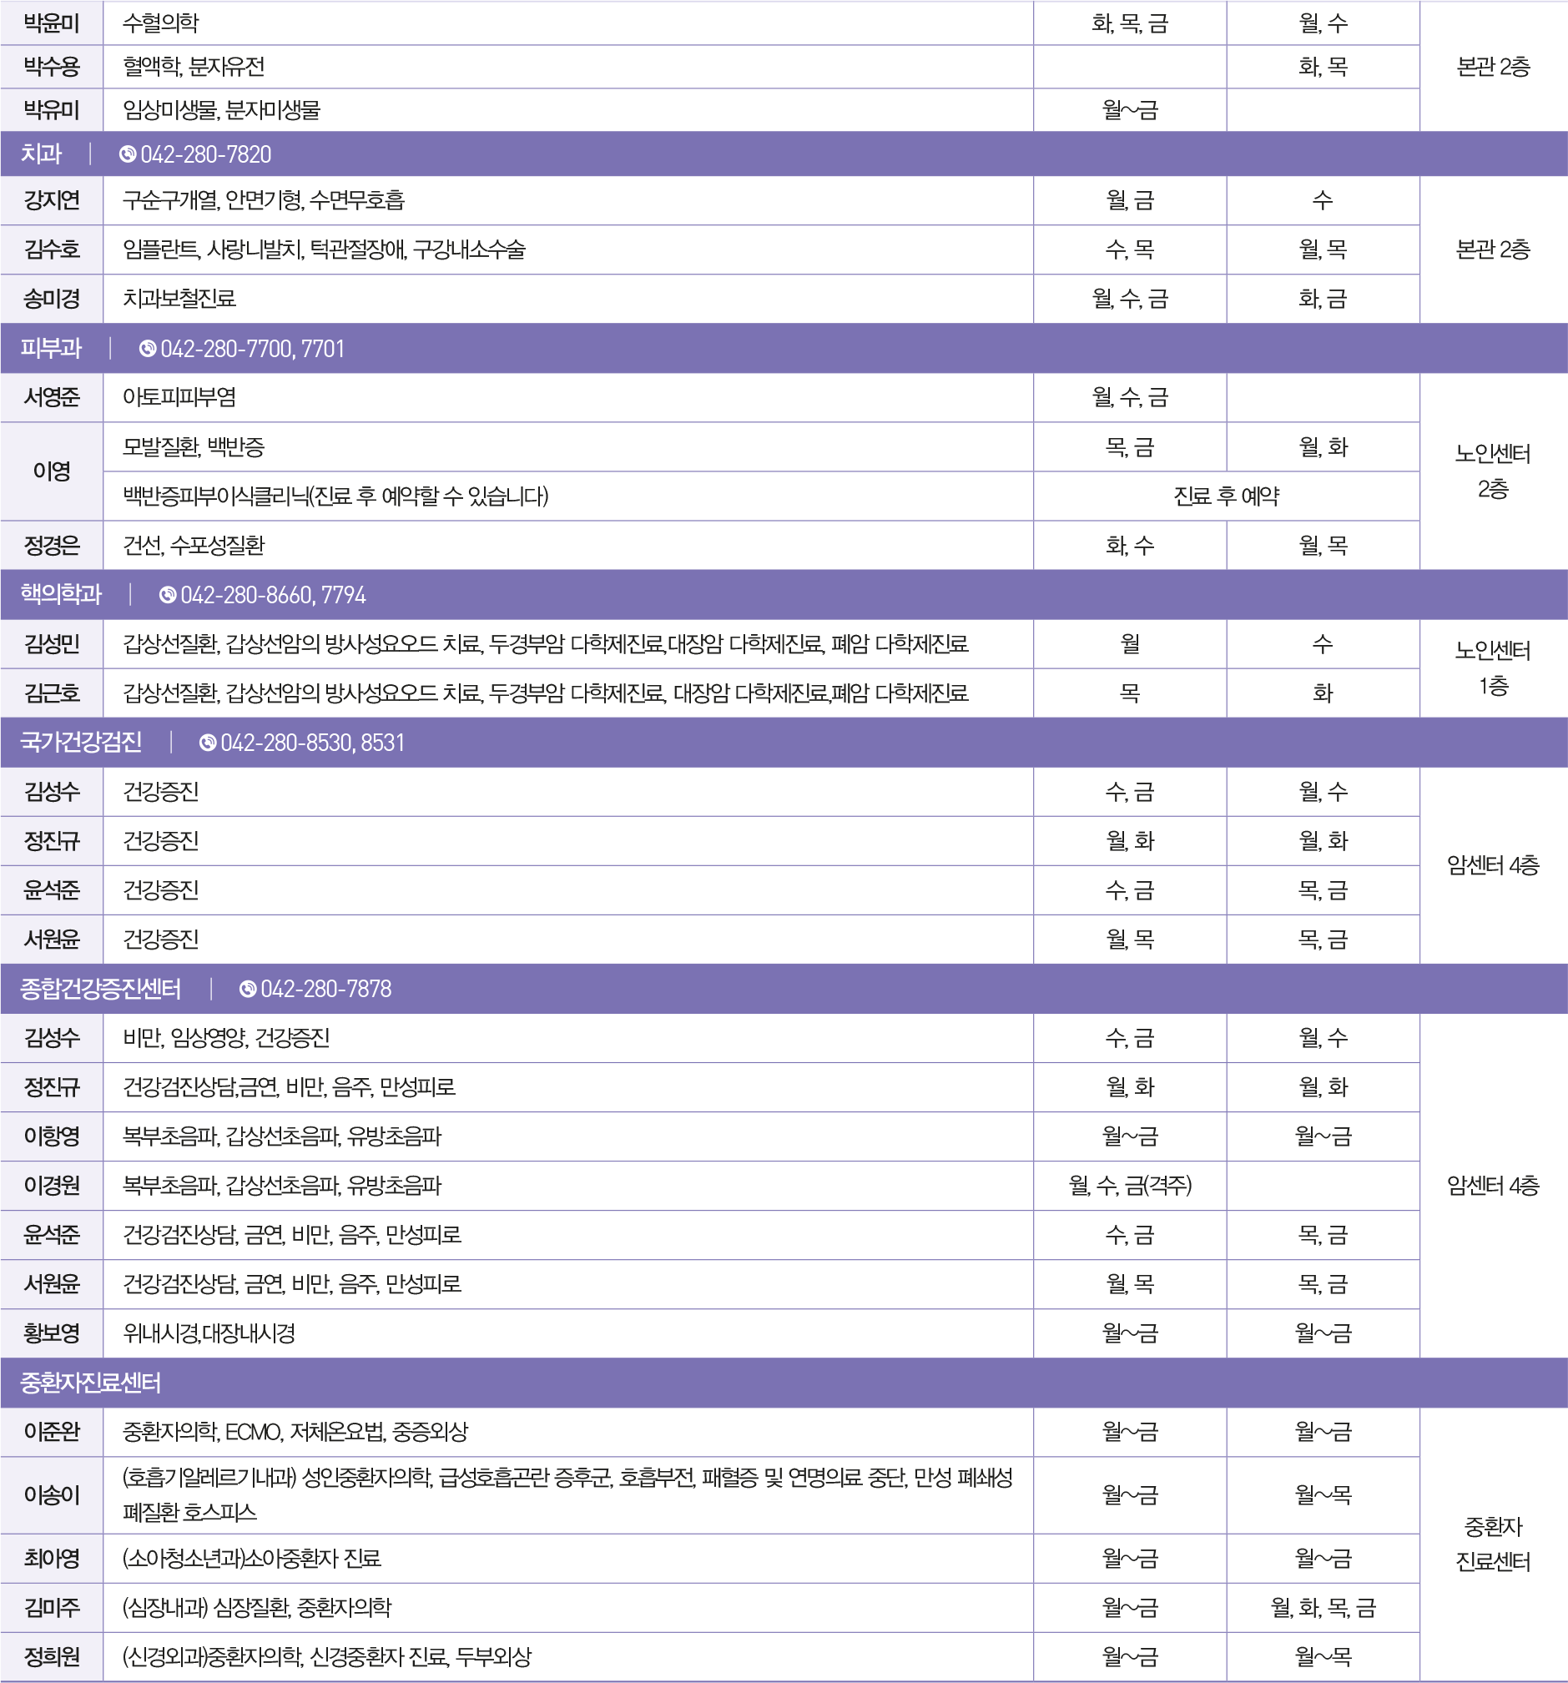This screenshot has width=1568, height=1683.
Task: Click doctor name 황보영
Action: tap(52, 1333)
